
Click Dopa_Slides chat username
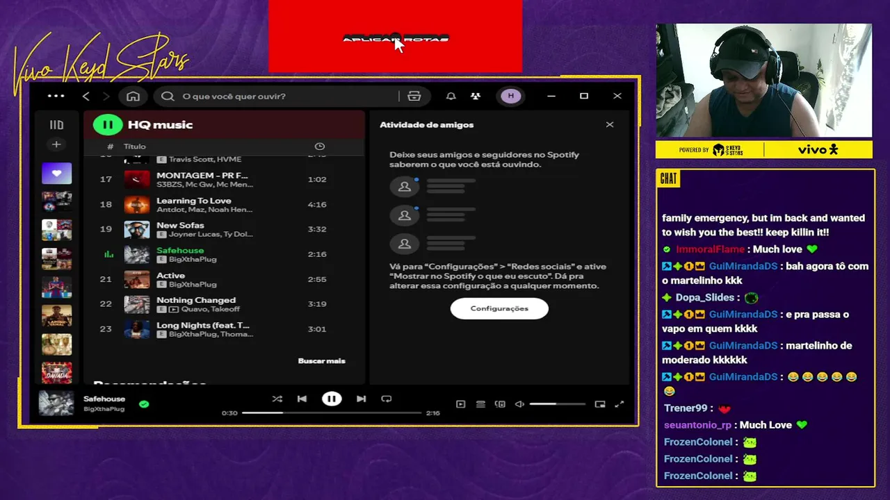click(x=705, y=297)
